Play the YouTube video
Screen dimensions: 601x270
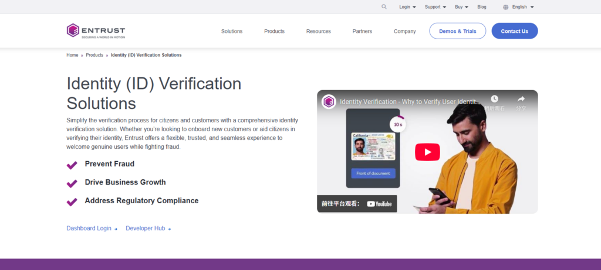(x=427, y=152)
